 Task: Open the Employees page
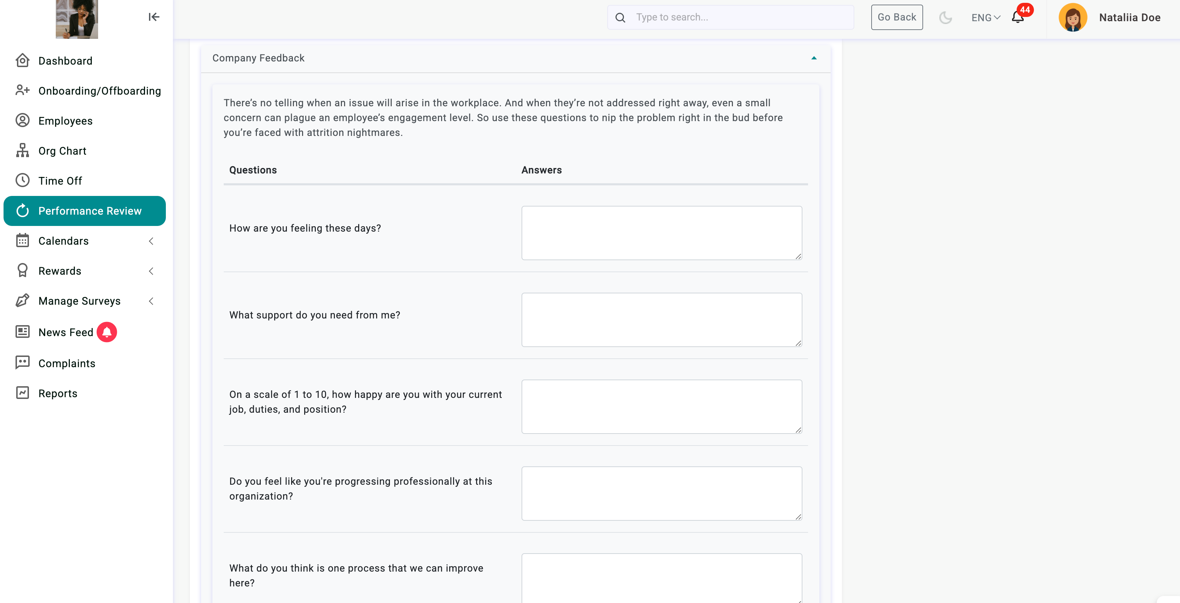tap(85, 121)
